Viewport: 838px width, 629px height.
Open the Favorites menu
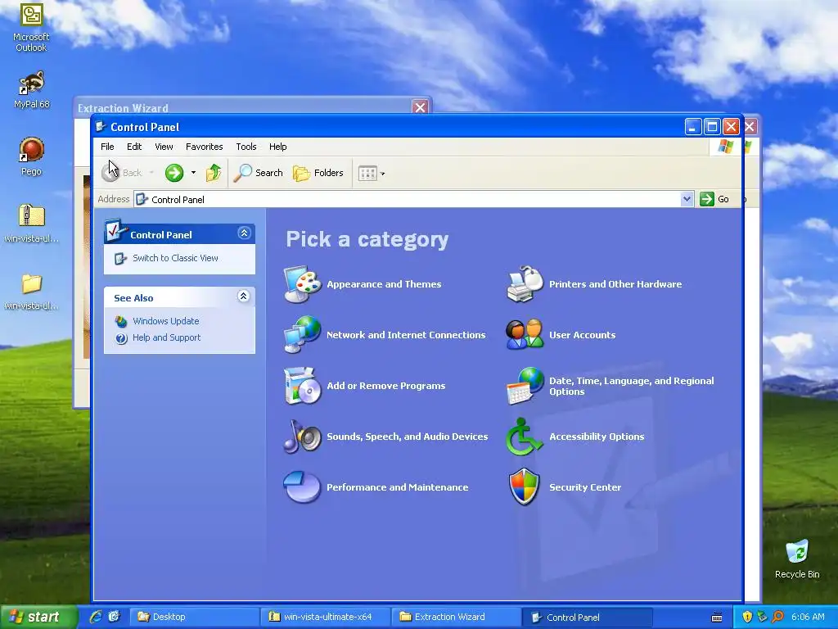[x=204, y=147]
